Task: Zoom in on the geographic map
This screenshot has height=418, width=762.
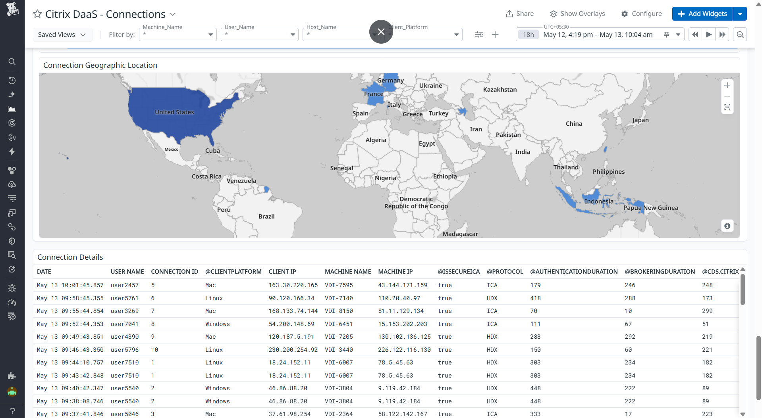Action: click(727, 85)
